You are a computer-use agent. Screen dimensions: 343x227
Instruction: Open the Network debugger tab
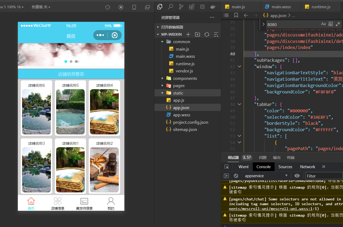308,167
